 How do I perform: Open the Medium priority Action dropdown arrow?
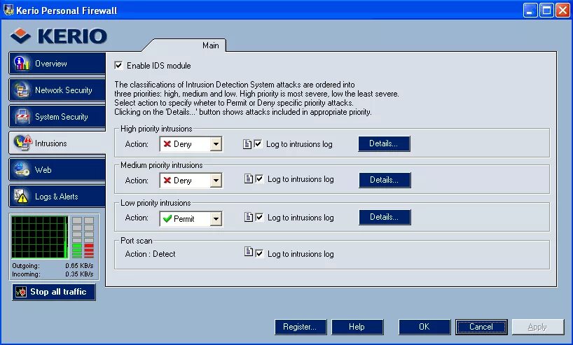click(216, 181)
